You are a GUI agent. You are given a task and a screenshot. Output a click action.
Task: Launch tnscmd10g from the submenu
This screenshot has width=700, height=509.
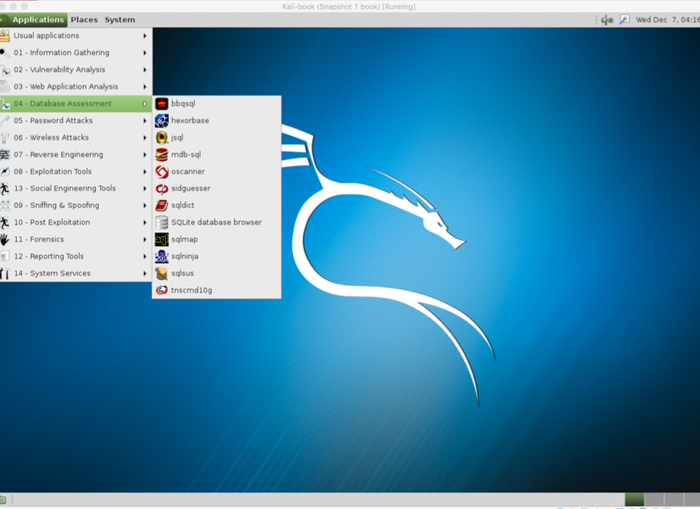tap(217, 290)
